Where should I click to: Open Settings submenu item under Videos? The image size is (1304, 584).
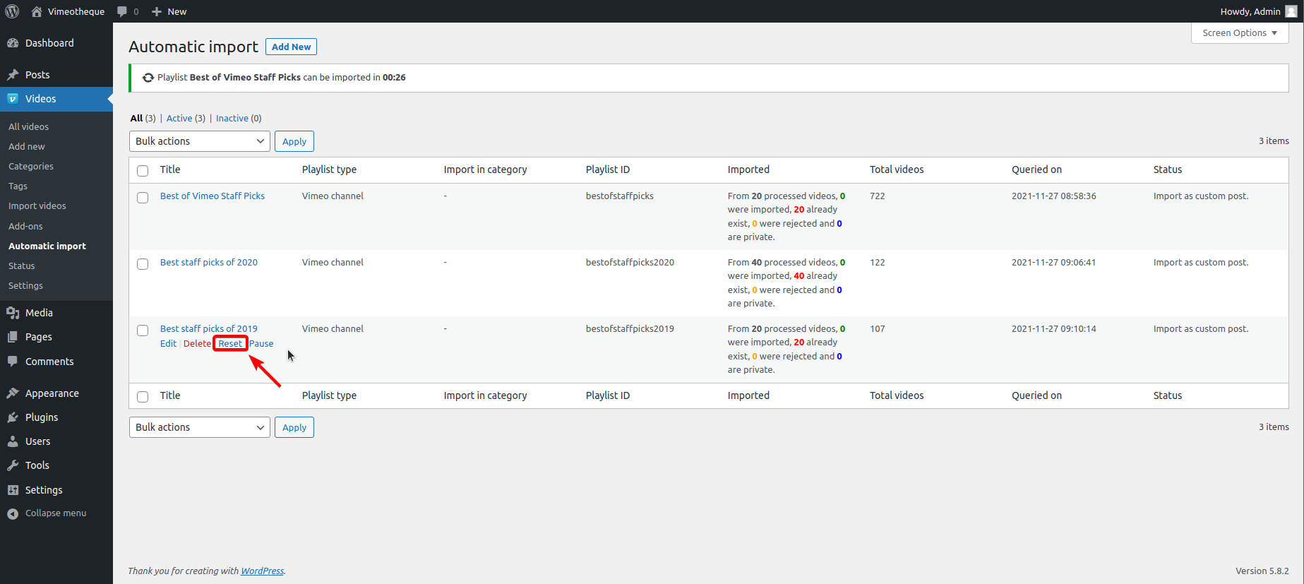(x=25, y=285)
